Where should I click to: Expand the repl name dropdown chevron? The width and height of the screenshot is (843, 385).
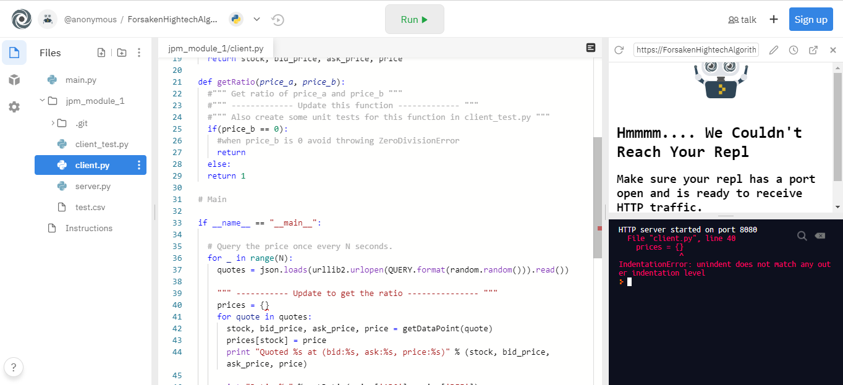pyautogui.click(x=257, y=19)
